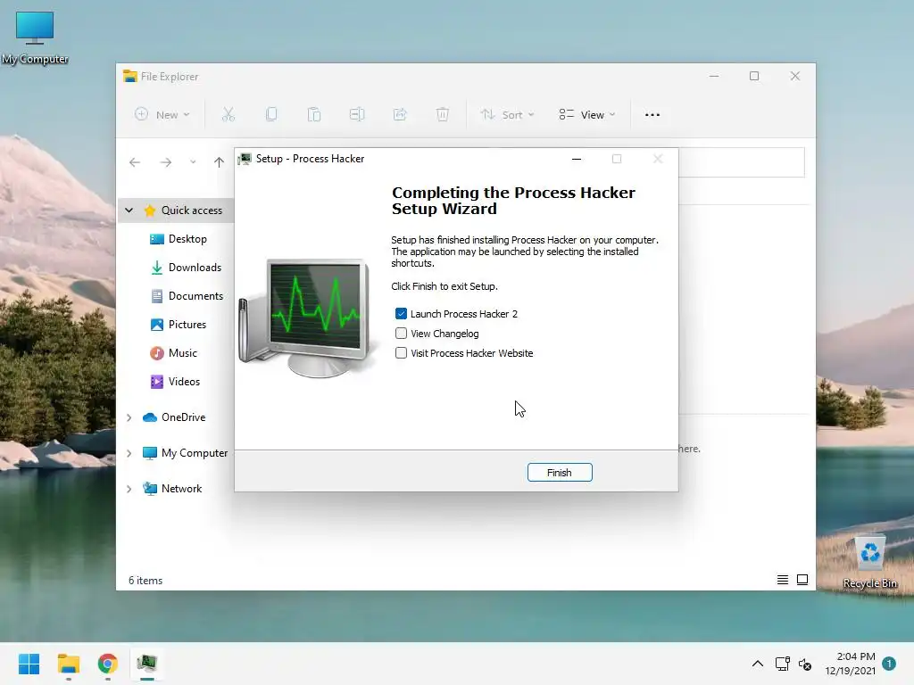The width and height of the screenshot is (914, 685).
Task: Click the muted volume tray icon
Action: click(x=805, y=664)
